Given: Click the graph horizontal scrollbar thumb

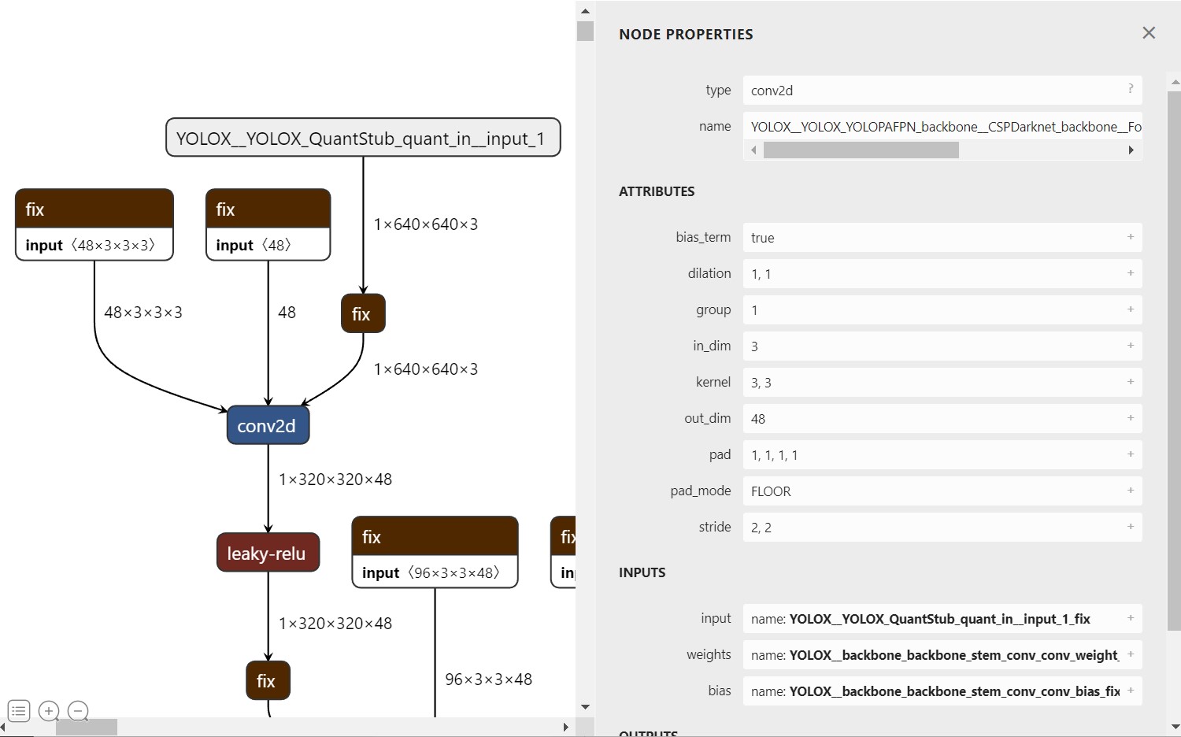Looking at the screenshot, I should coord(86,728).
